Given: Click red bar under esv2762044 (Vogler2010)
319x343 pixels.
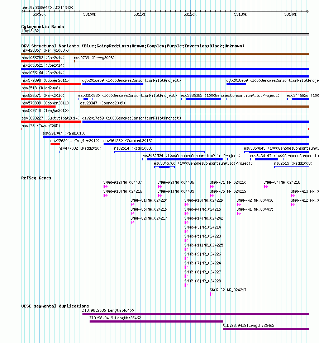Looking at the screenshot, I should pos(55,144).
